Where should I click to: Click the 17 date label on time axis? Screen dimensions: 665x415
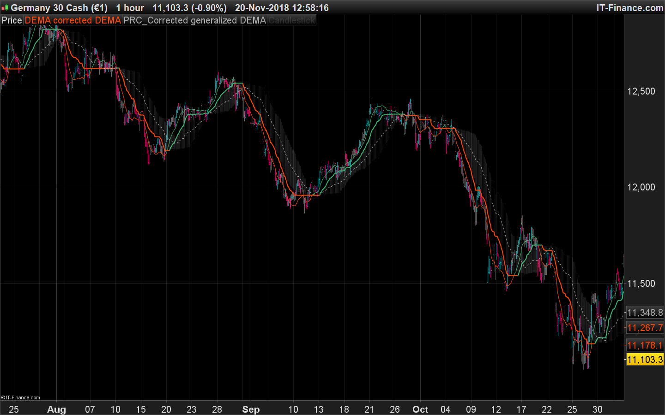(521, 409)
